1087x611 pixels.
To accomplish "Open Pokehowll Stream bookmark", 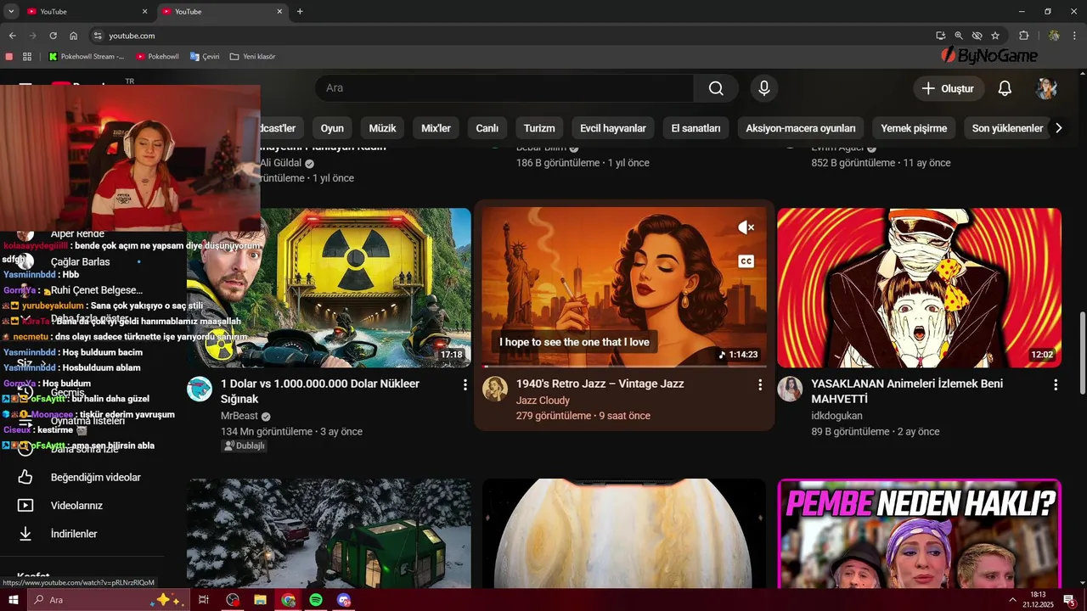I will point(87,57).
